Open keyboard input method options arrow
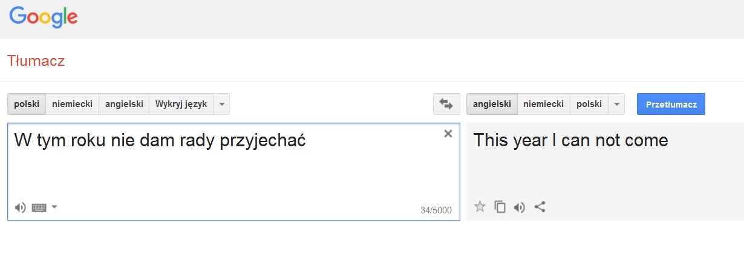 click(54, 207)
